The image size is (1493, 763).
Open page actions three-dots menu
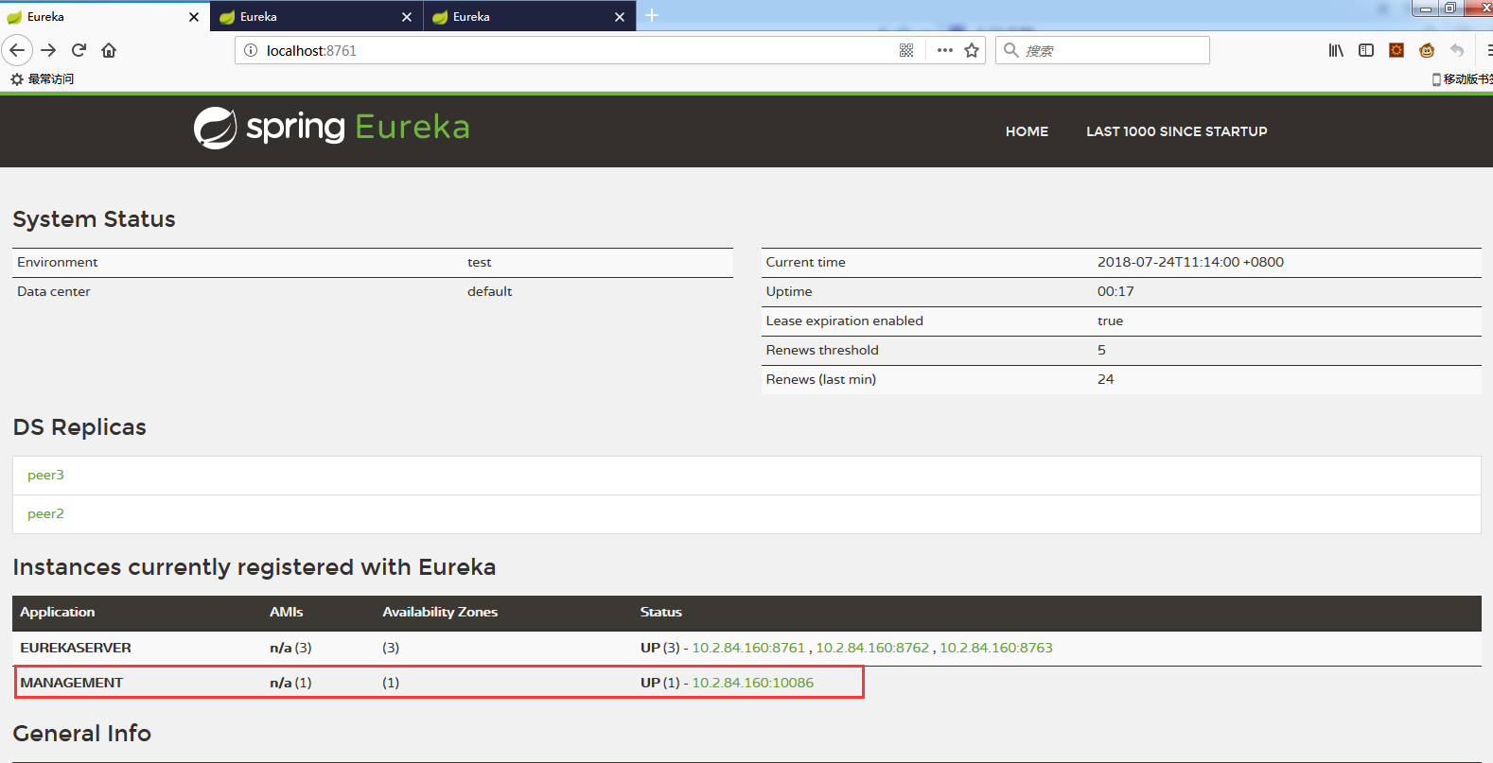click(x=944, y=50)
